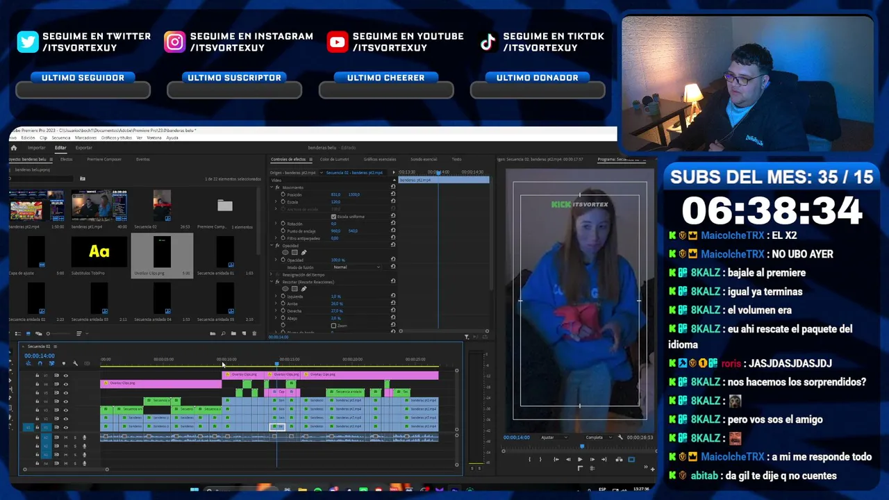Hide video track V7 with its eye icon

coord(66,376)
